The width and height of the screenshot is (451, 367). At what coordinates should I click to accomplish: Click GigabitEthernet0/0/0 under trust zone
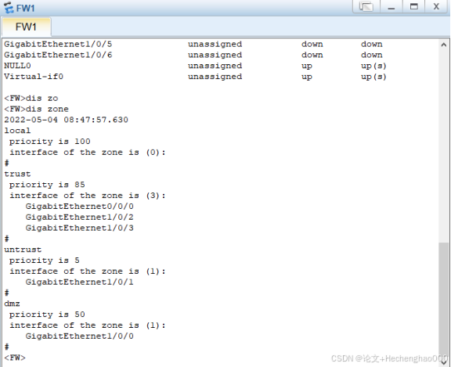pyautogui.click(x=79, y=207)
